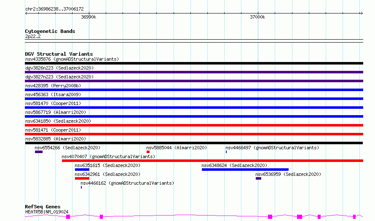375x221 pixels.
Task: Open the nsv581470 (Cooper2011) label
Action: click(x=53, y=103)
